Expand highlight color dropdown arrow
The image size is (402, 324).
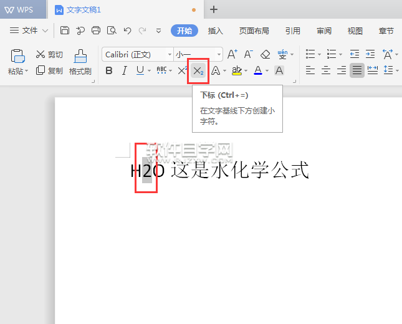(246, 70)
